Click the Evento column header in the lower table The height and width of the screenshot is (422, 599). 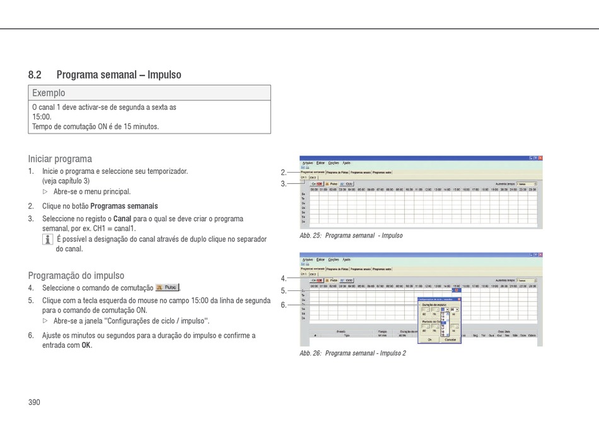click(x=341, y=331)
